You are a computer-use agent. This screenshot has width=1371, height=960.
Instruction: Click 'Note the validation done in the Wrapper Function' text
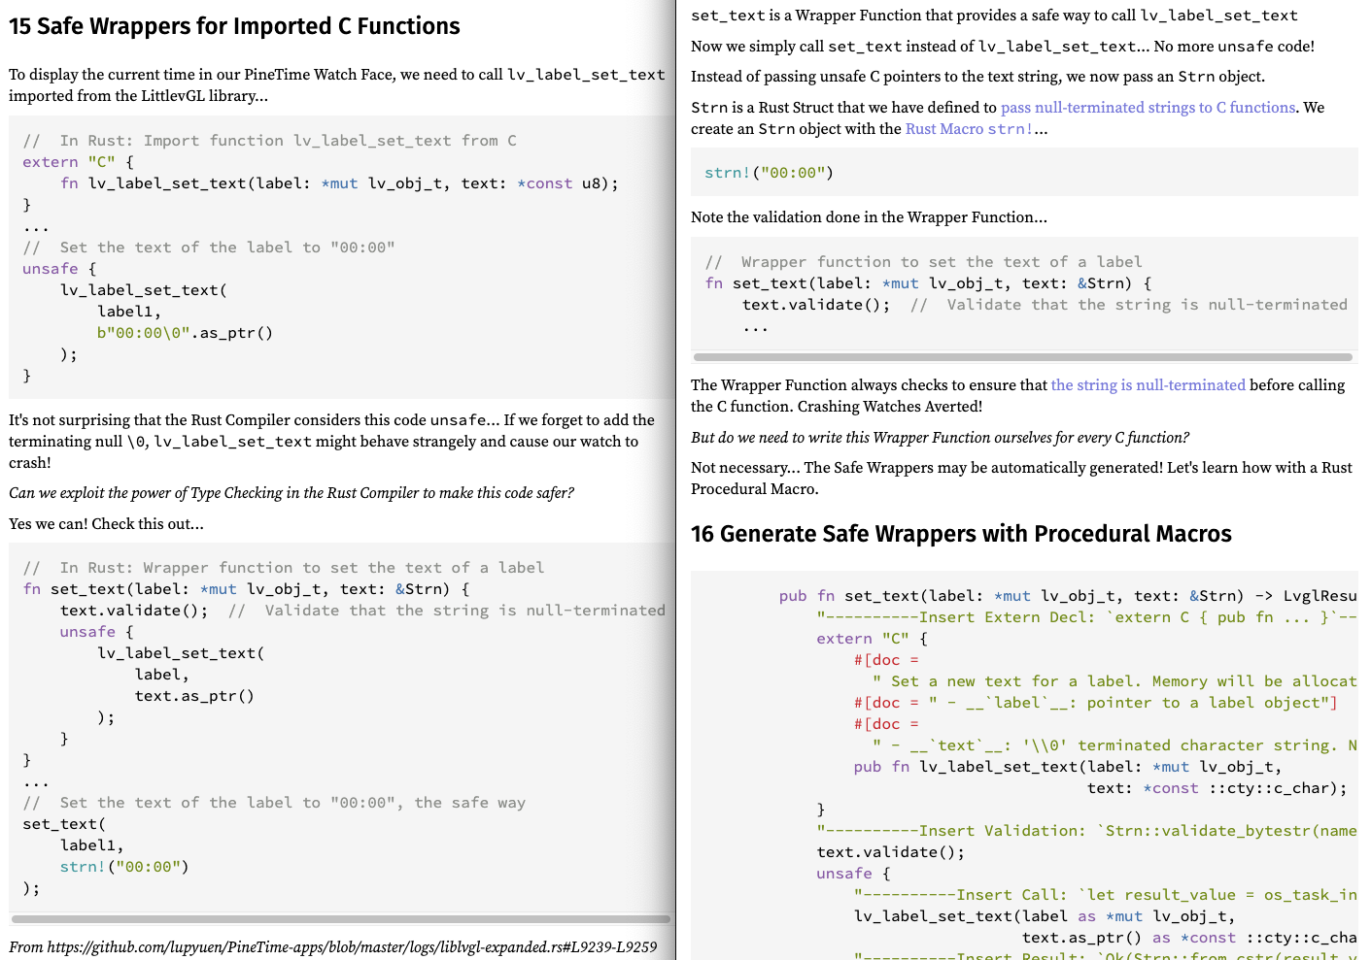[869, 217]
